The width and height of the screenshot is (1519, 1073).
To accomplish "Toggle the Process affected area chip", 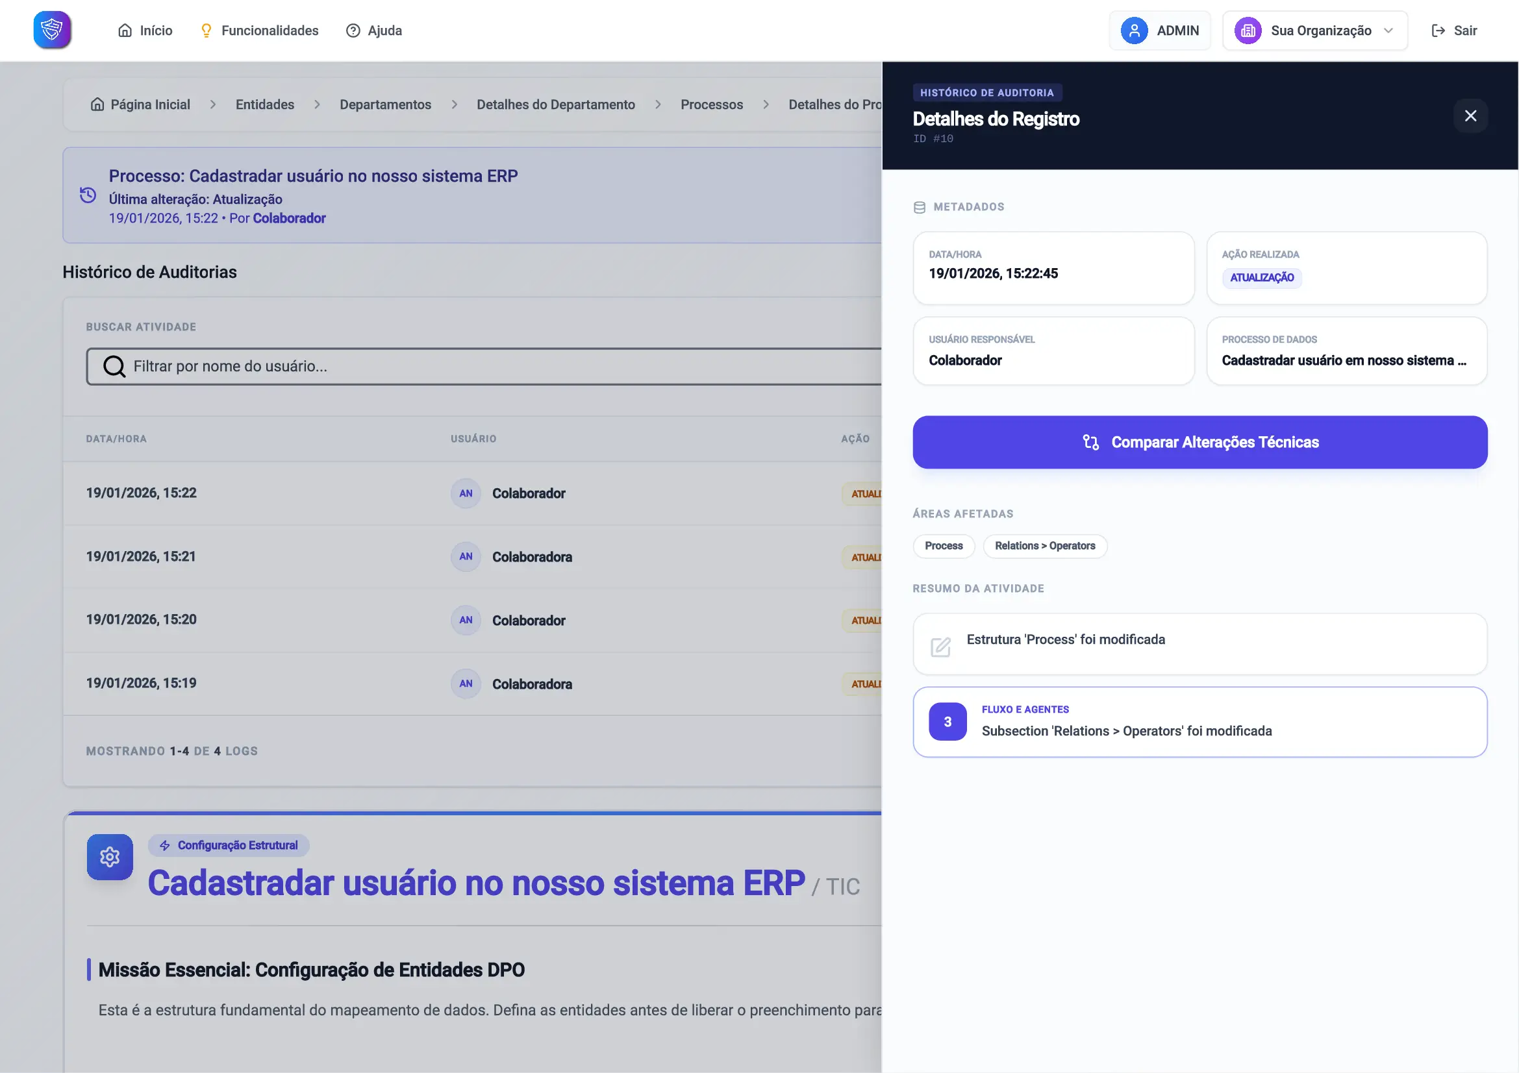I will tap(944, 545).
